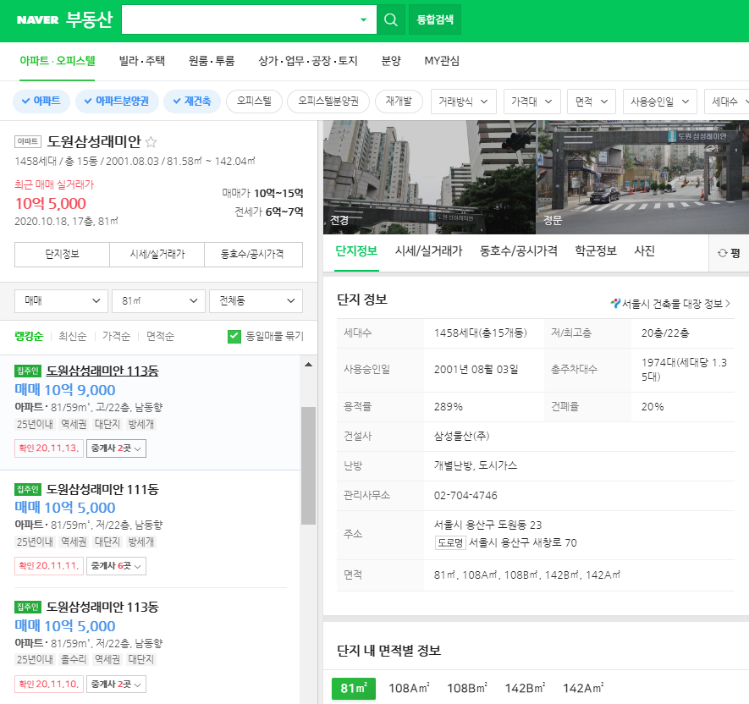Click the list scroll-up arrow
The image size is (749, 704).
(x=309, y=365)
